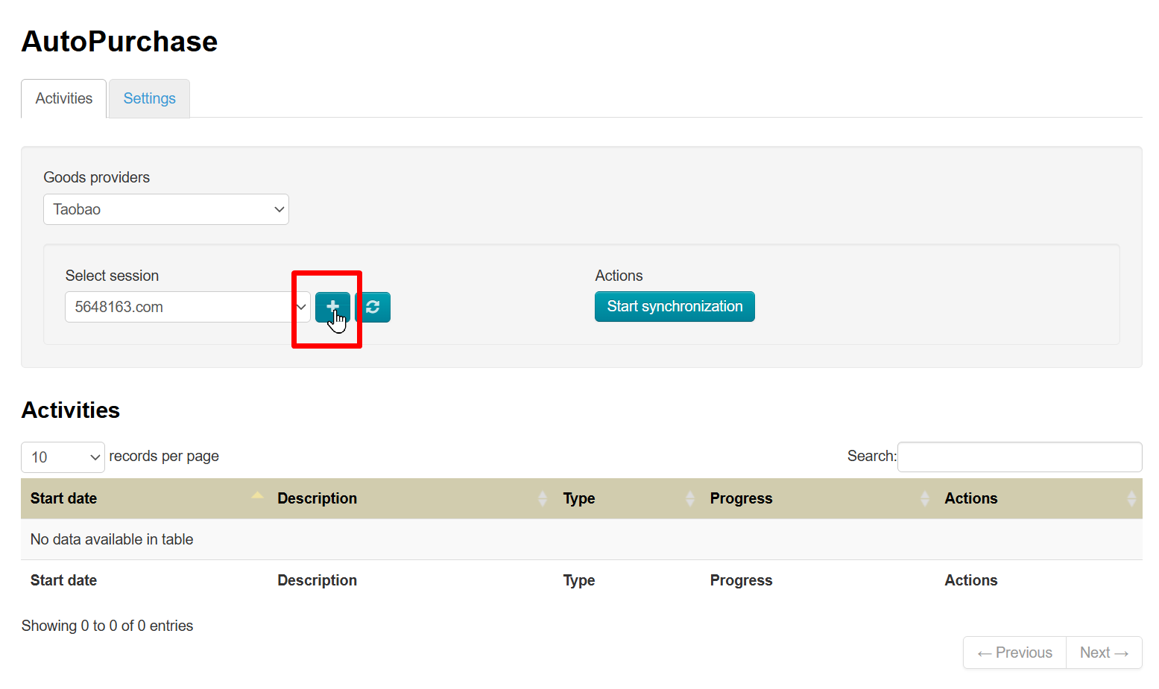Focus the Search input field
Image resolution: width=1159 pixels, height=689 pixels.
(x=1019, y=457)
